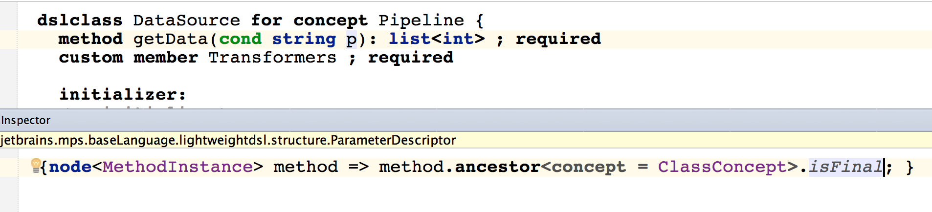Place cursor in the isFinal property
Viewport: 932px width, 212px height.
coord(845,167)
